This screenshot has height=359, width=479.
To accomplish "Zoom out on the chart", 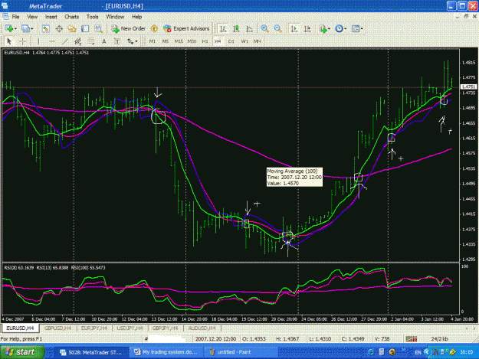I will click(277, 28).
